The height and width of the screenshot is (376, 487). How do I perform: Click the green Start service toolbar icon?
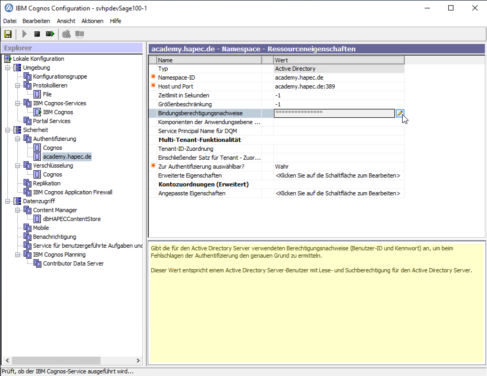(x=24, y=34)
